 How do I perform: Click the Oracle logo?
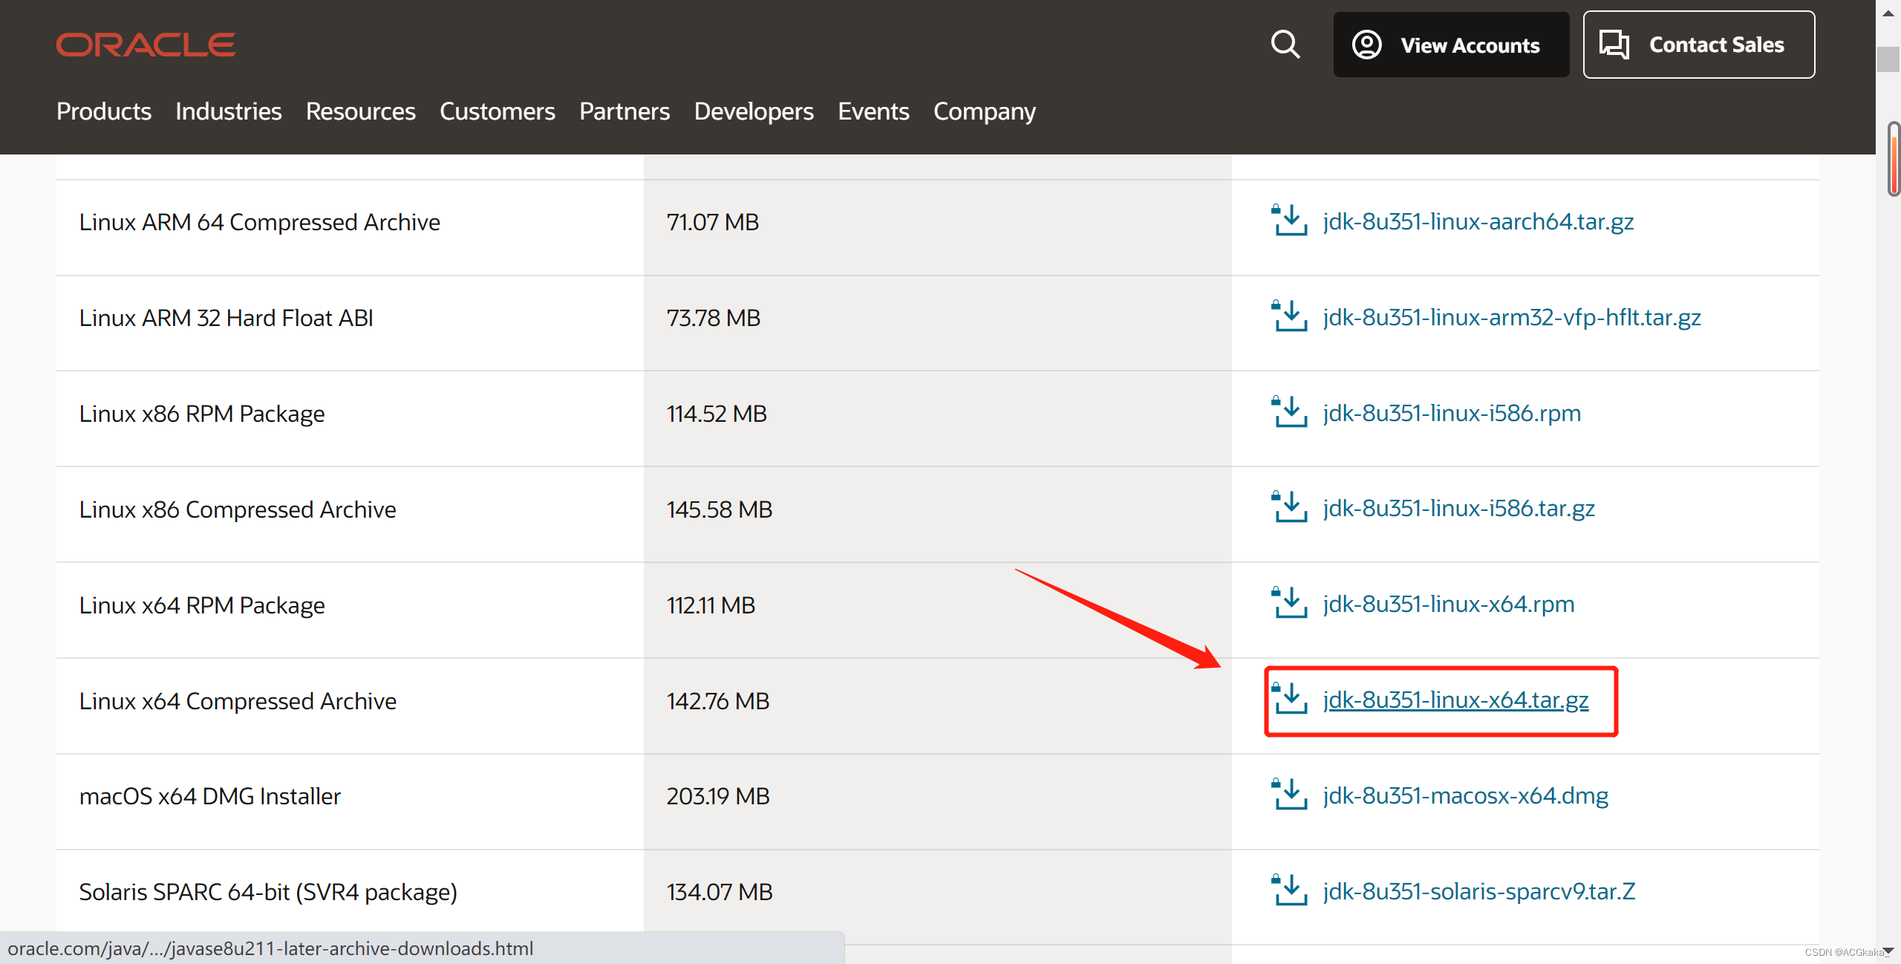146,45
